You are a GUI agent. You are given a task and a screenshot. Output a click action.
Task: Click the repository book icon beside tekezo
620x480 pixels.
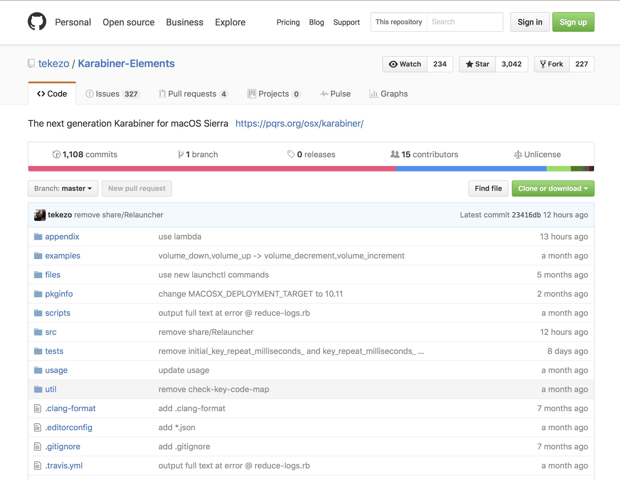(x=31, y=64)
